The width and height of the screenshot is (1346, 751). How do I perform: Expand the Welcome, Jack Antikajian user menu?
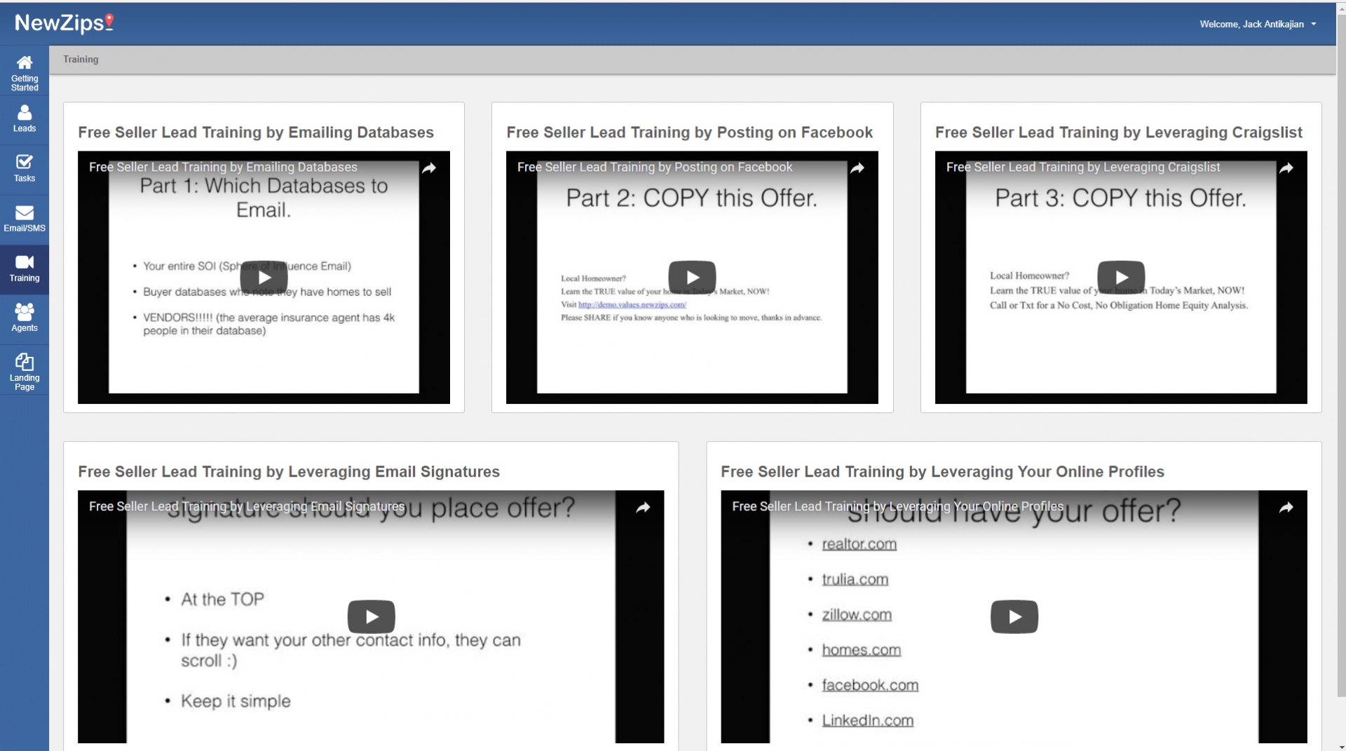coord(1258,24)
